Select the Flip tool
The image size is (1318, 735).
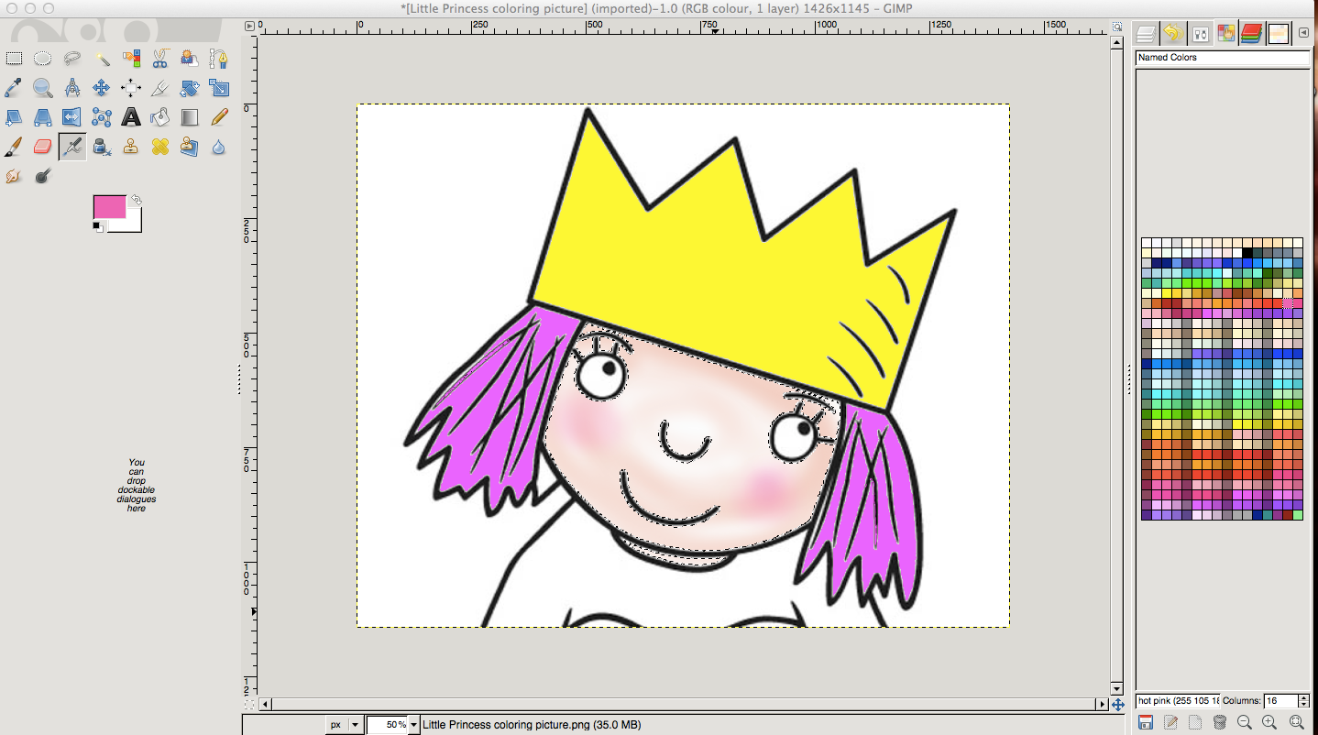tap(72, 117)
